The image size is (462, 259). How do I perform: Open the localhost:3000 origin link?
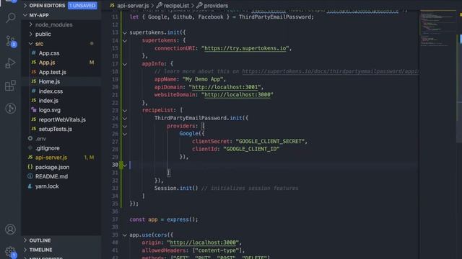coord(203,242)
